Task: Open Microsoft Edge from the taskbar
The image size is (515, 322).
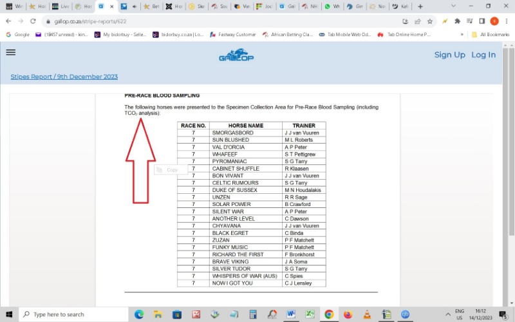Action: pos(139,314)
